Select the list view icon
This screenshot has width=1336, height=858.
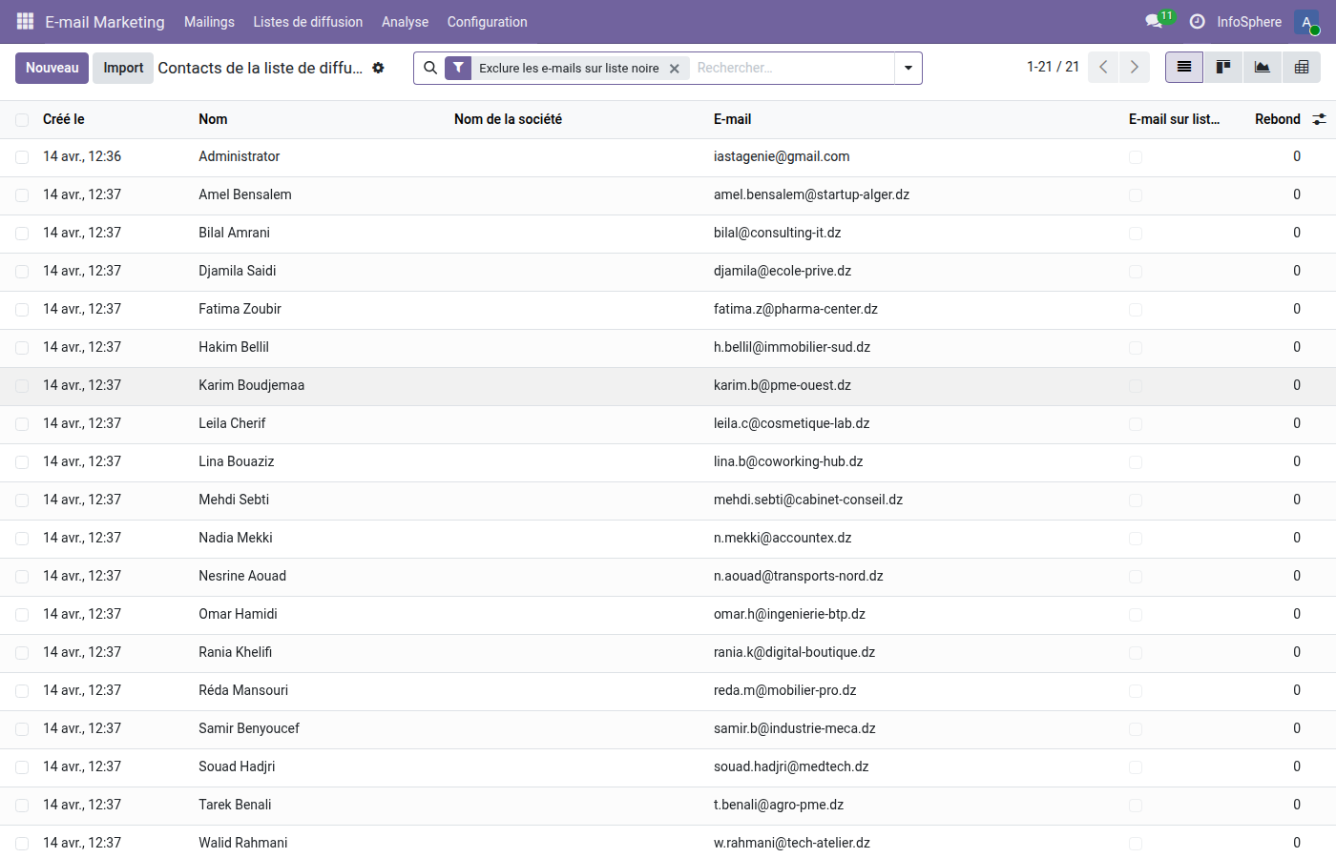point(1183,67)
